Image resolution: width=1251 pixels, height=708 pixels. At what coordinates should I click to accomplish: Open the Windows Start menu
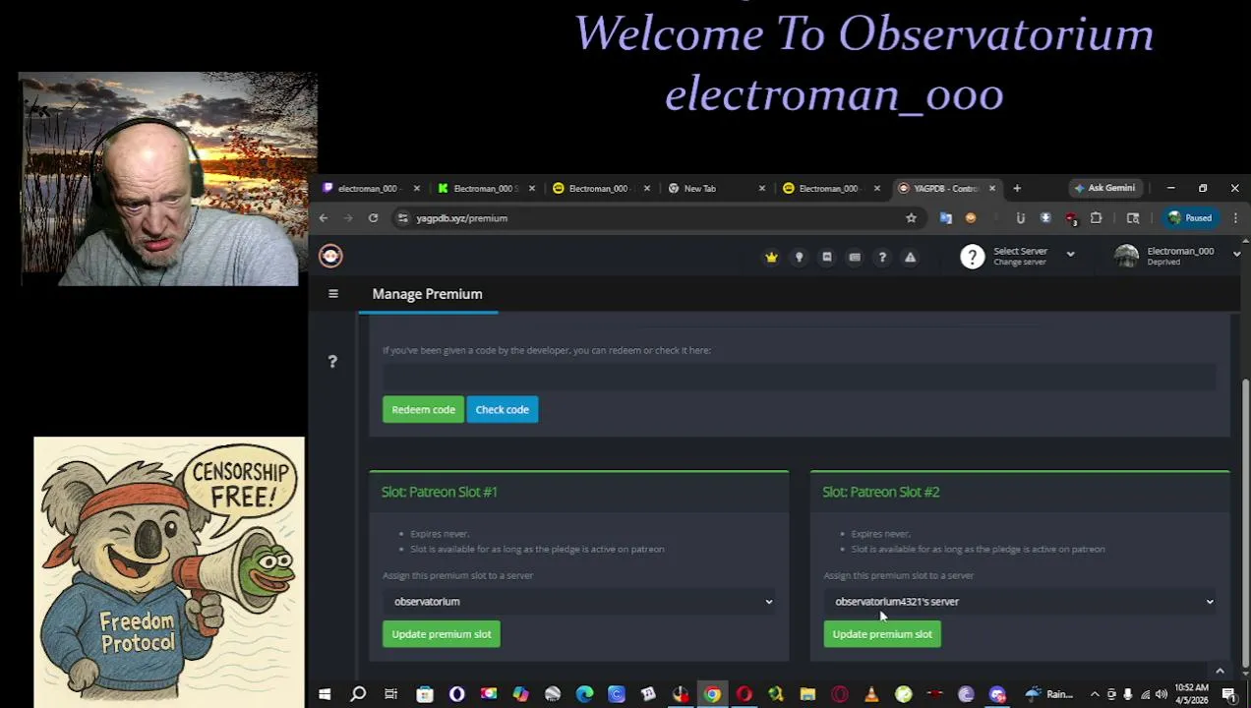[x=325, y=694]
